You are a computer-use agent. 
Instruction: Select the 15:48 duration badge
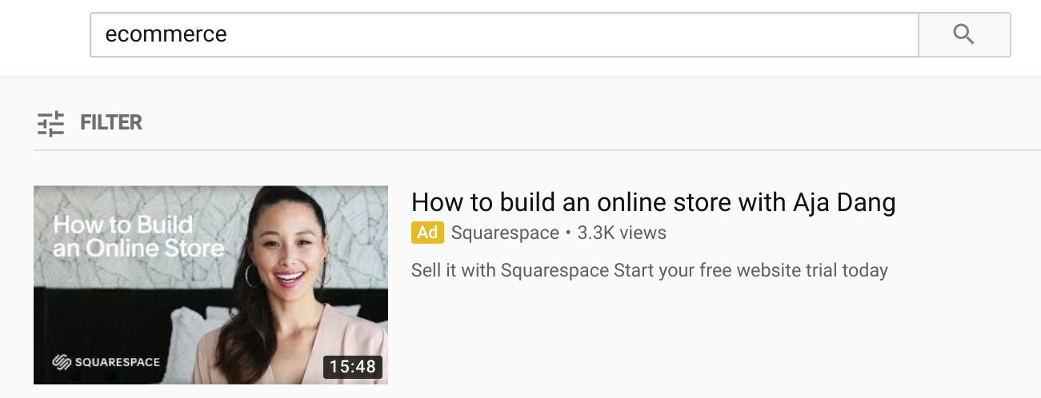(353, 366)
